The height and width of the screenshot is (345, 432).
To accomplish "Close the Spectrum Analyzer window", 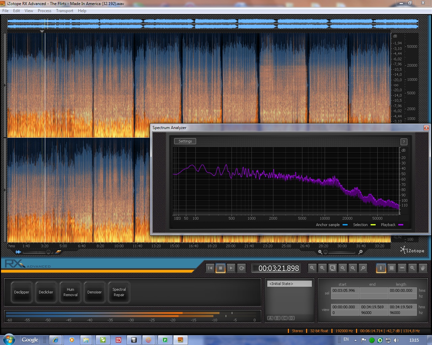I will pos(426,128).
